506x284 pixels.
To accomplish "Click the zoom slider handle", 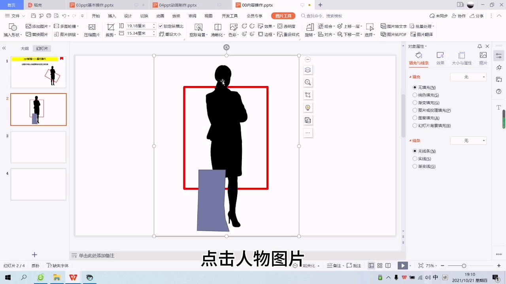I will [x=464, y=265].
